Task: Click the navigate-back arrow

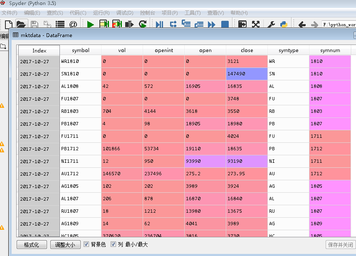Action: click(302, 24)
